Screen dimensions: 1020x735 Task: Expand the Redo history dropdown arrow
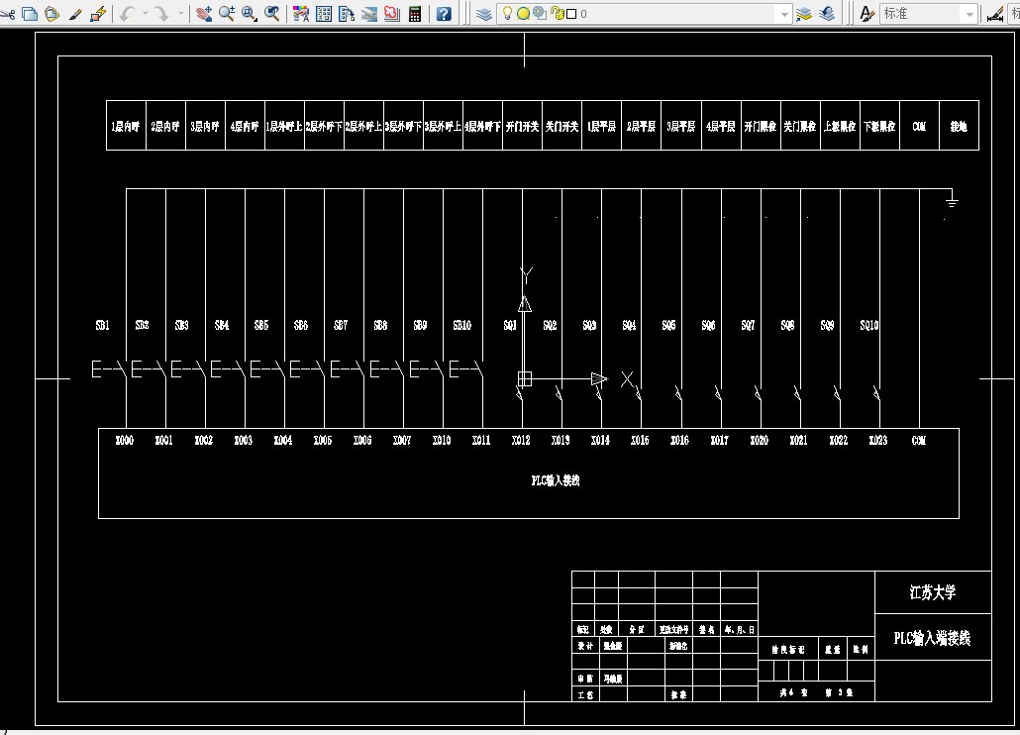tap(180, 13)
